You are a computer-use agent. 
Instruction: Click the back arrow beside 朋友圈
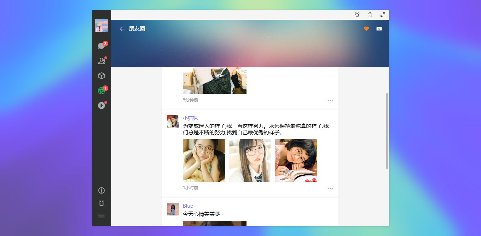point(122,29)
